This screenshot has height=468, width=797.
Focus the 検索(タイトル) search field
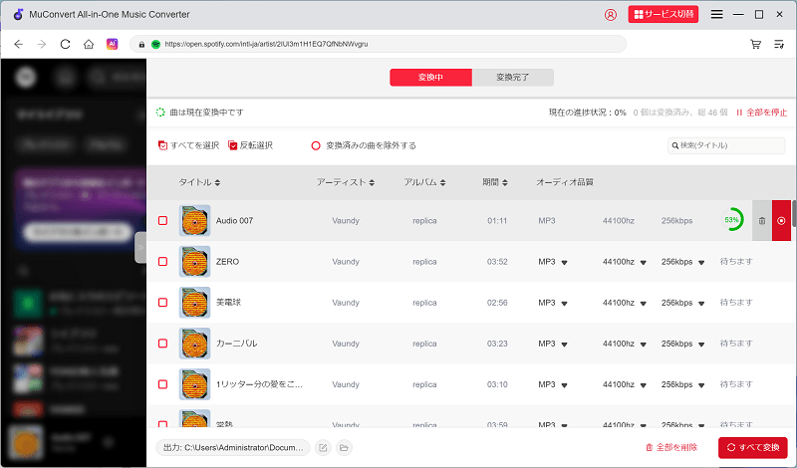726,145
